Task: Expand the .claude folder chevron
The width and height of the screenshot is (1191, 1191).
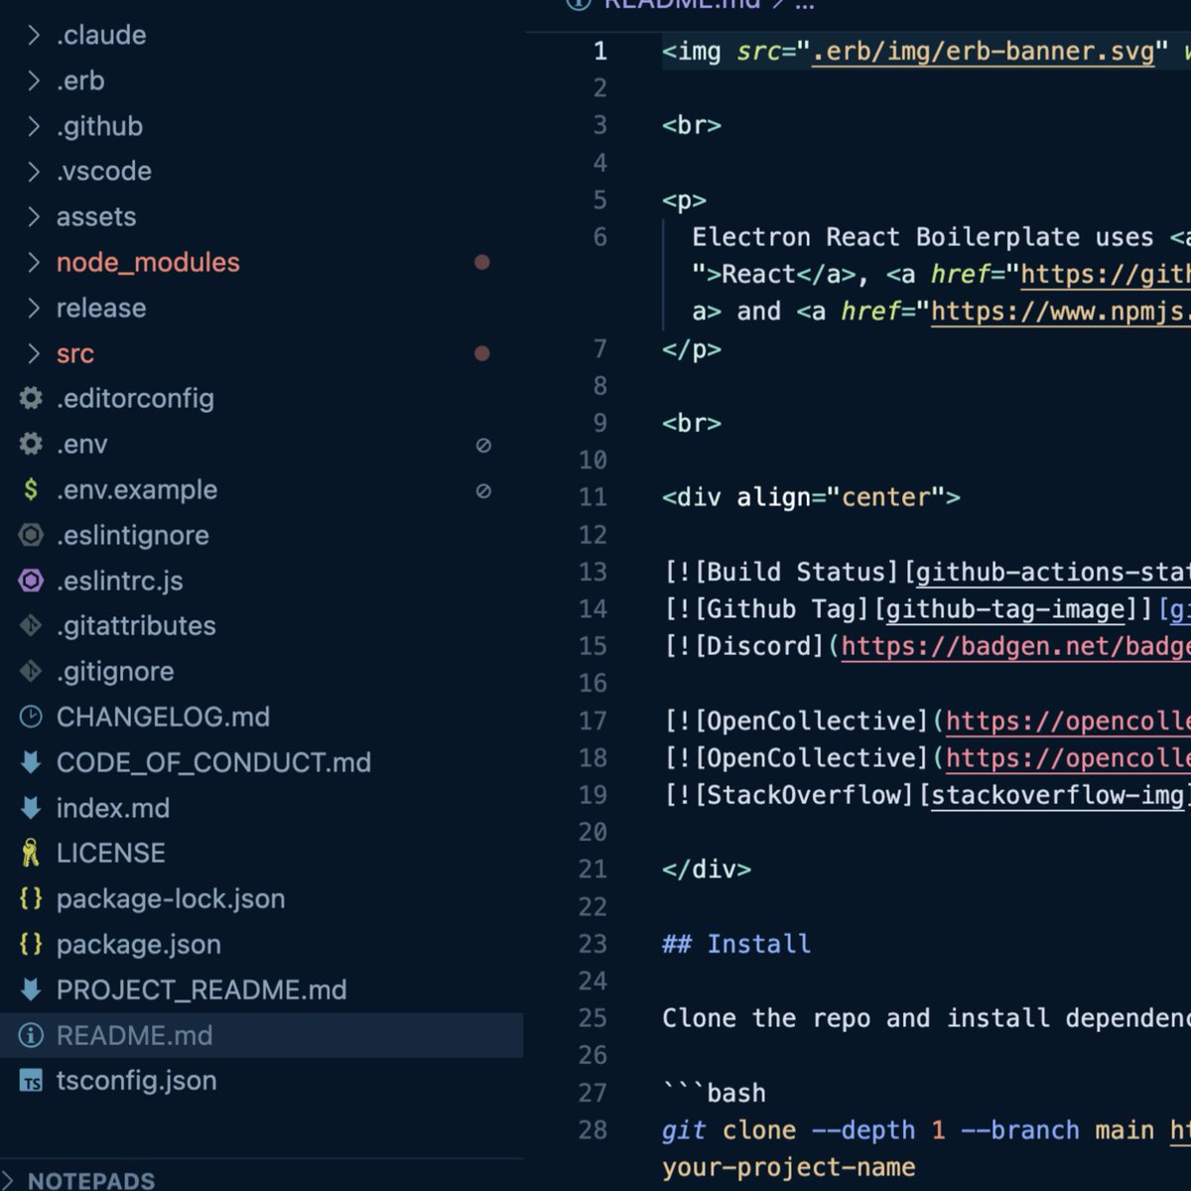Action: (x=34, y=36)
